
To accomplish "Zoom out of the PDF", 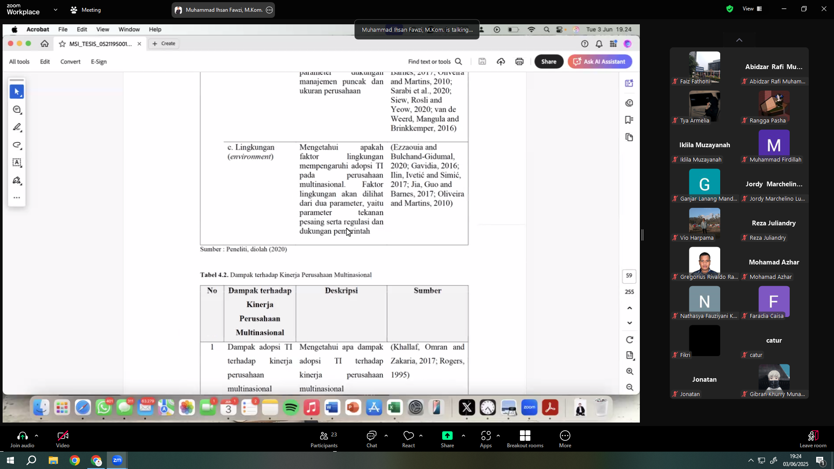I will (629, 387).
